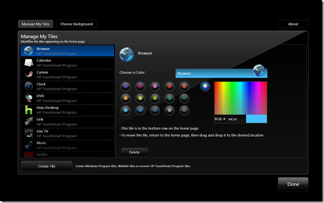Click the Live TV tile icon
The image size is (324, 203).
[x=29, y=133]
